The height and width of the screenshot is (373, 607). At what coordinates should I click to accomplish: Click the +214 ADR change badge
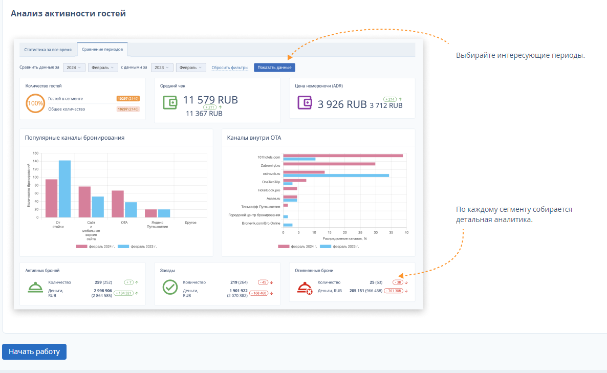tap(390, 99)
